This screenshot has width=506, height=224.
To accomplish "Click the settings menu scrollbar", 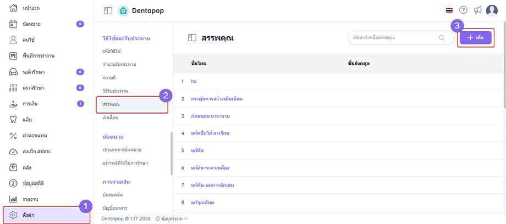I will [172, 153].
